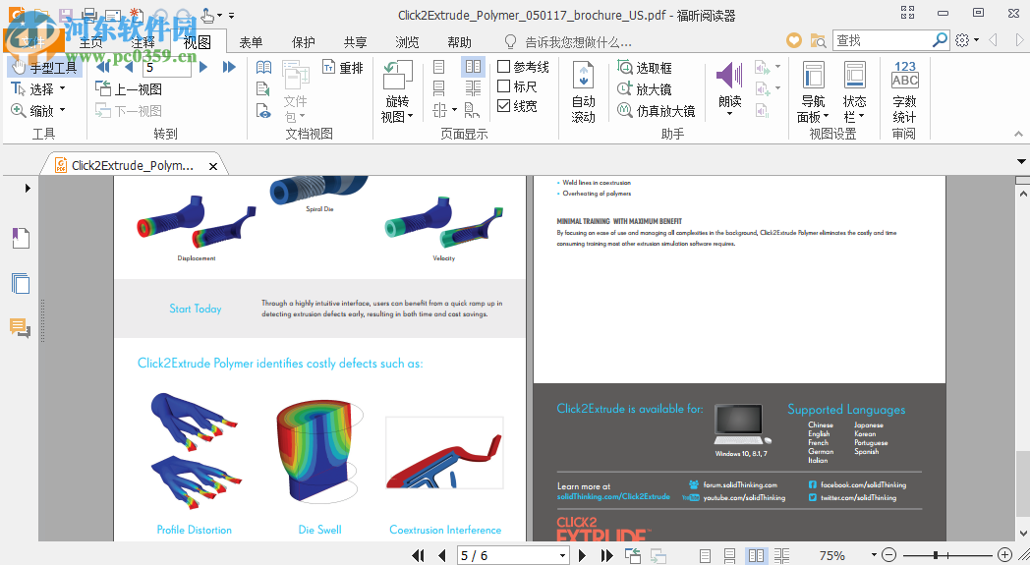
Task: Click the find magnifier icon
Action: click(x=940, y=40)
